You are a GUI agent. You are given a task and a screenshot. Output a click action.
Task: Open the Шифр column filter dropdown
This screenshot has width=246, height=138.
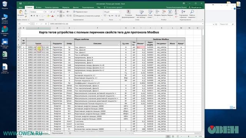click(x=73, y=45)
